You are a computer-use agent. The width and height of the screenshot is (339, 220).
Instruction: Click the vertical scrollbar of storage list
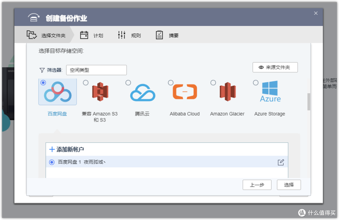coord(309,102)
